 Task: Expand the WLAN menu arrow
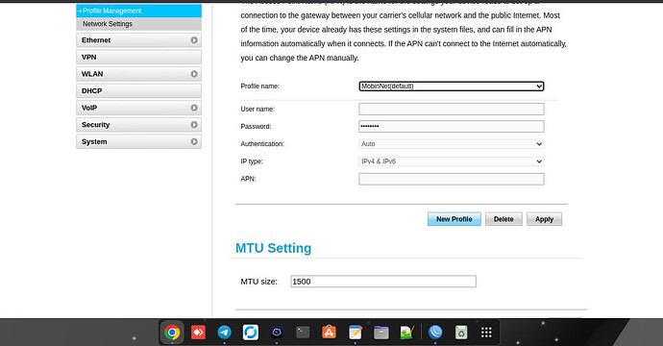point(194,74)
